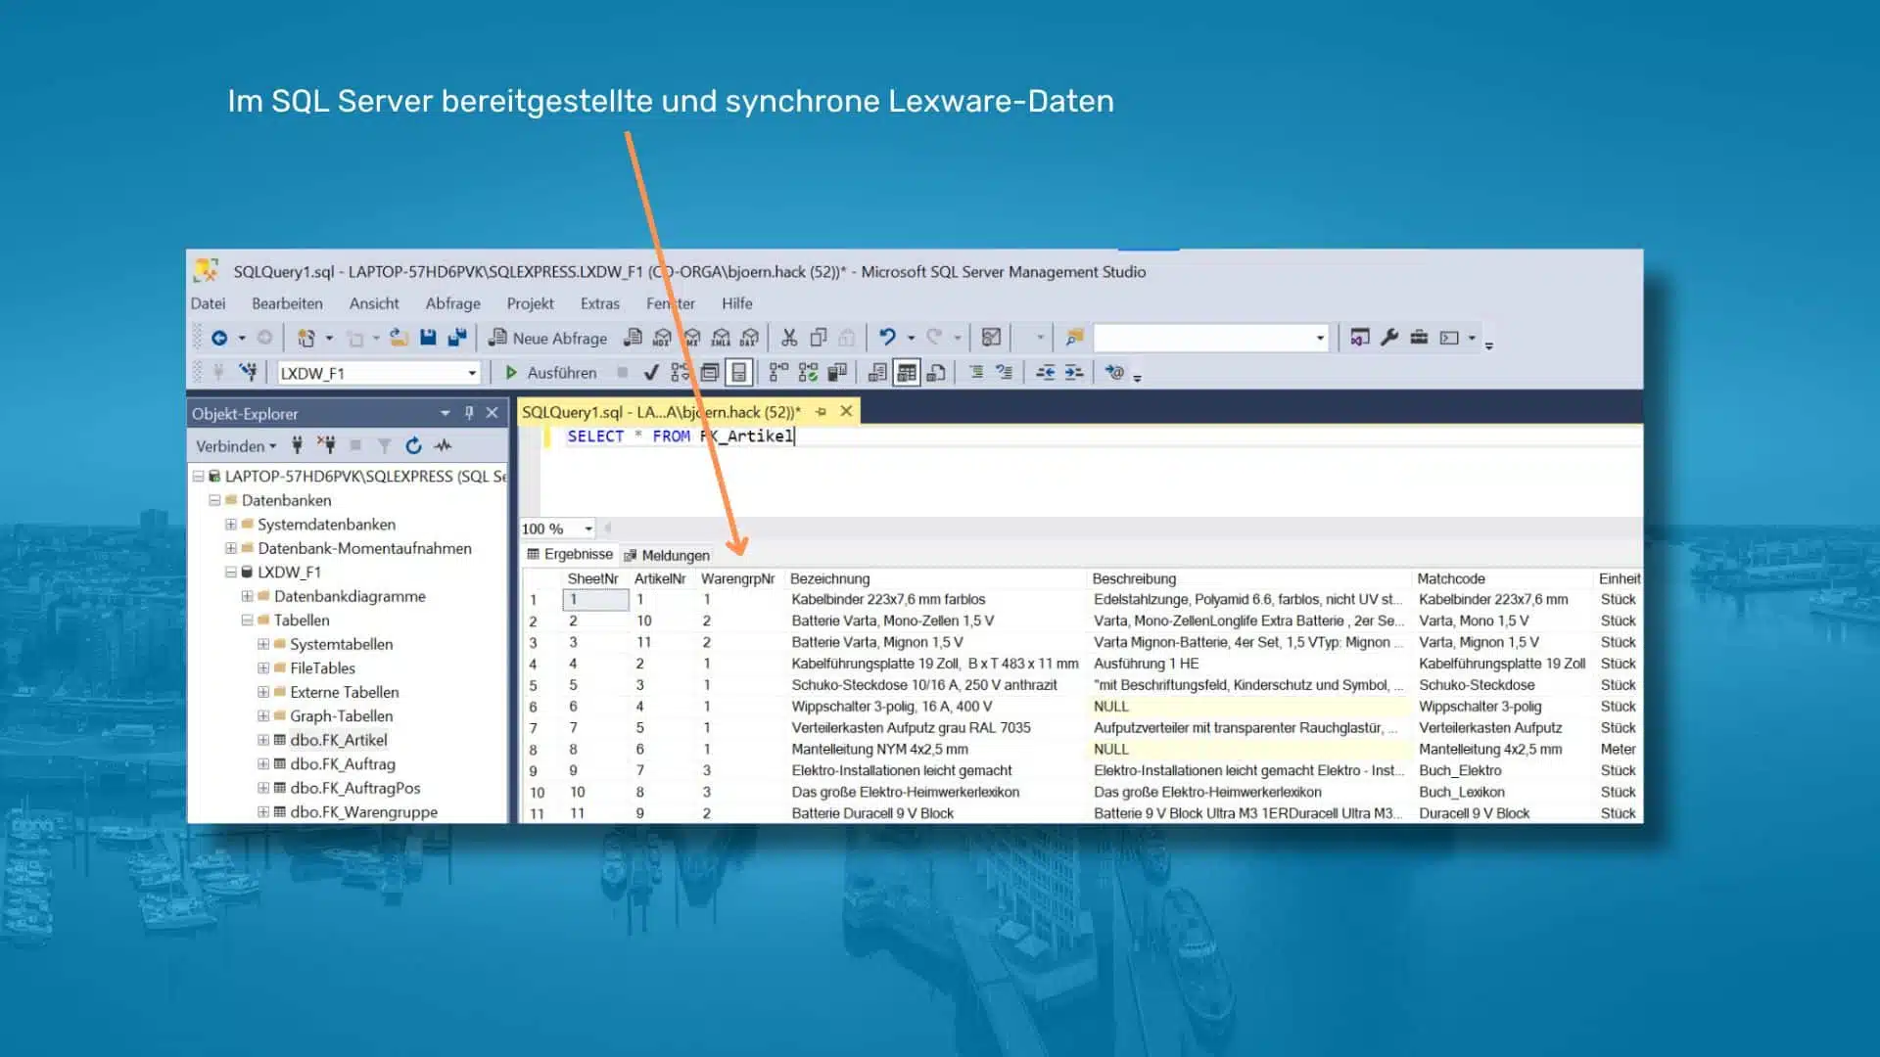Click the Save All icon
This screenshot has height=1057, width=1880.
457,338
